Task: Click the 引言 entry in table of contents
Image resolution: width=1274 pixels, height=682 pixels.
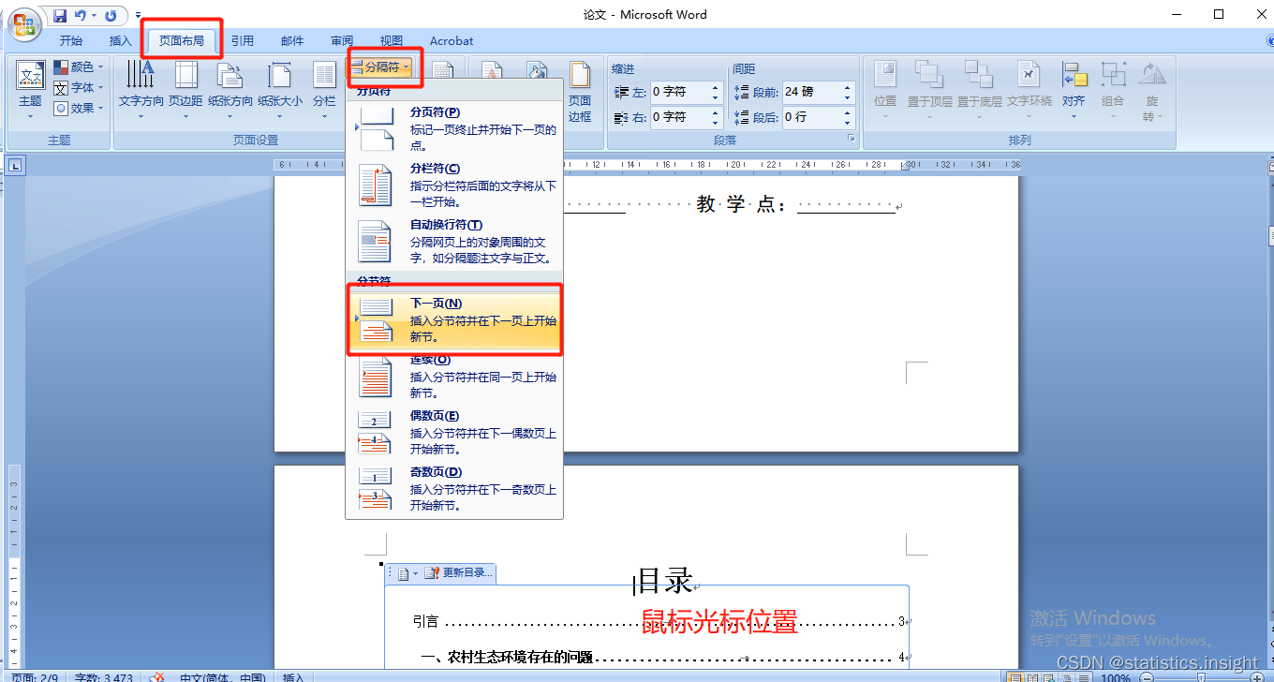Action: pyautogui.click(x=426, y=622)
